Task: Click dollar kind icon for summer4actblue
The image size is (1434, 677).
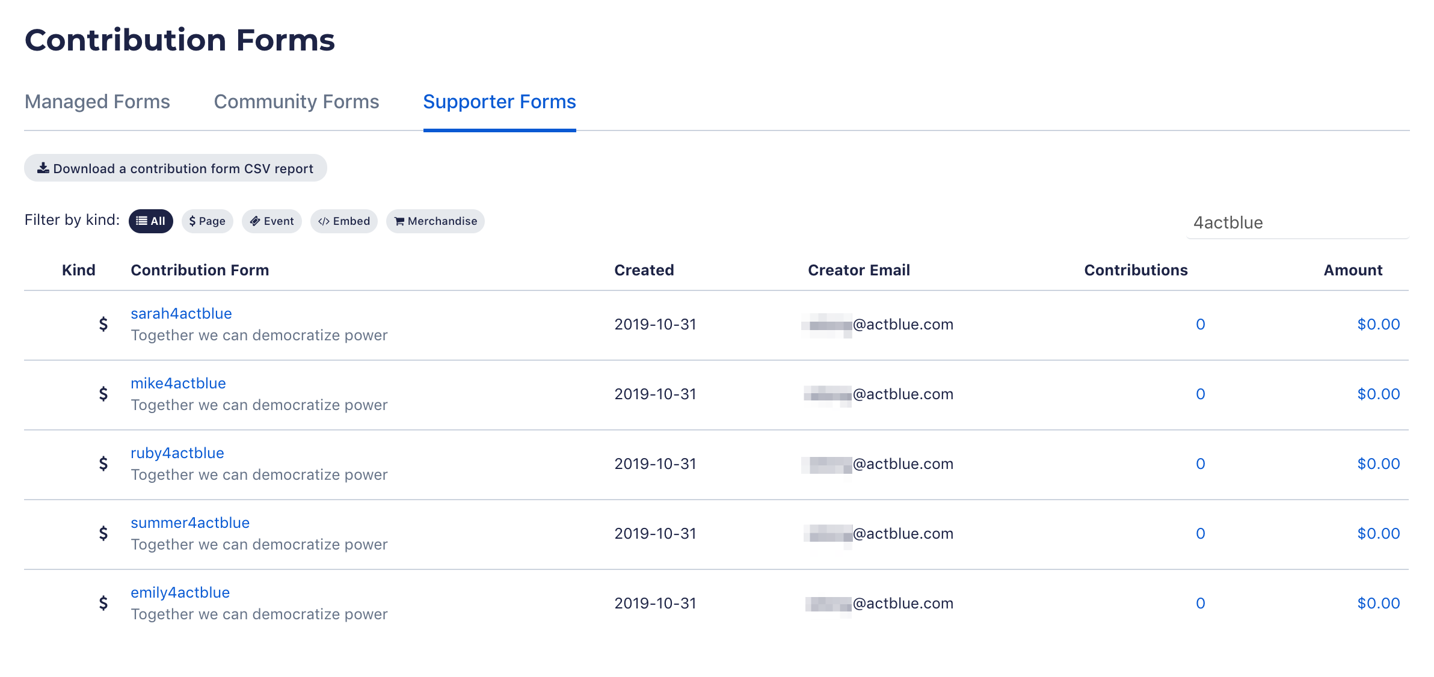Action: [103, 534]
